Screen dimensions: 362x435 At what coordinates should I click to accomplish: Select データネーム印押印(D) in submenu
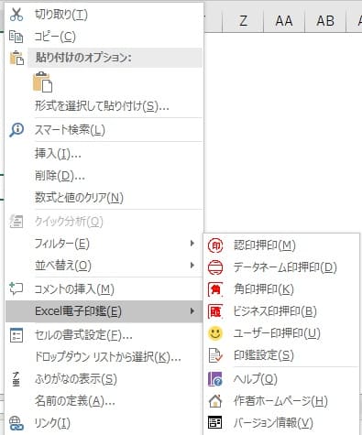[x=285, y=267]
